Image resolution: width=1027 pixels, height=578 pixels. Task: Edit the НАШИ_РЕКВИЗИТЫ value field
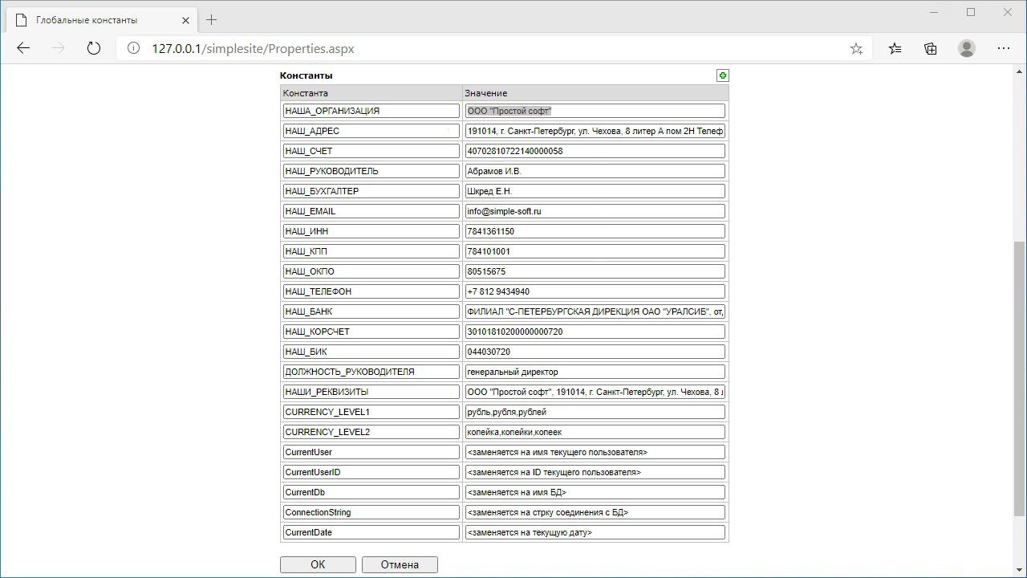595,392
